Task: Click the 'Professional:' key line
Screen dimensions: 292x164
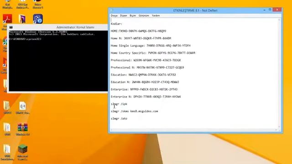Action: click(146, 60)
